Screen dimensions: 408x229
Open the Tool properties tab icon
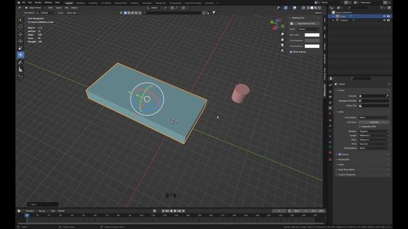[330, 85]
